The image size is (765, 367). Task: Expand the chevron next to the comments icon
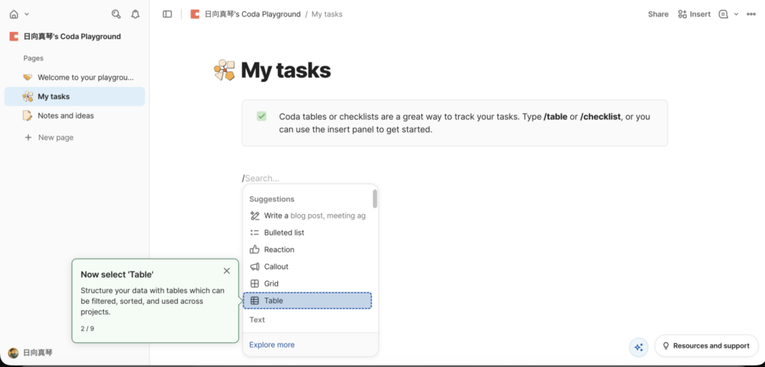pyautogui.click(x=736, y=14)
